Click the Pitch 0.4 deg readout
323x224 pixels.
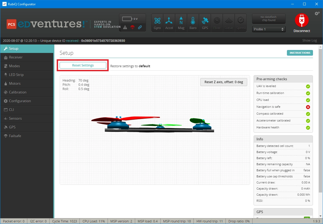(x=76, y=85)
